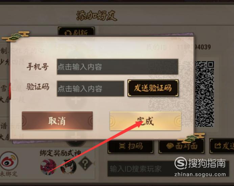Viewport: 234px width, 186px height.
Task: Open the question mark mystery reward
Action: click(85, 163)
